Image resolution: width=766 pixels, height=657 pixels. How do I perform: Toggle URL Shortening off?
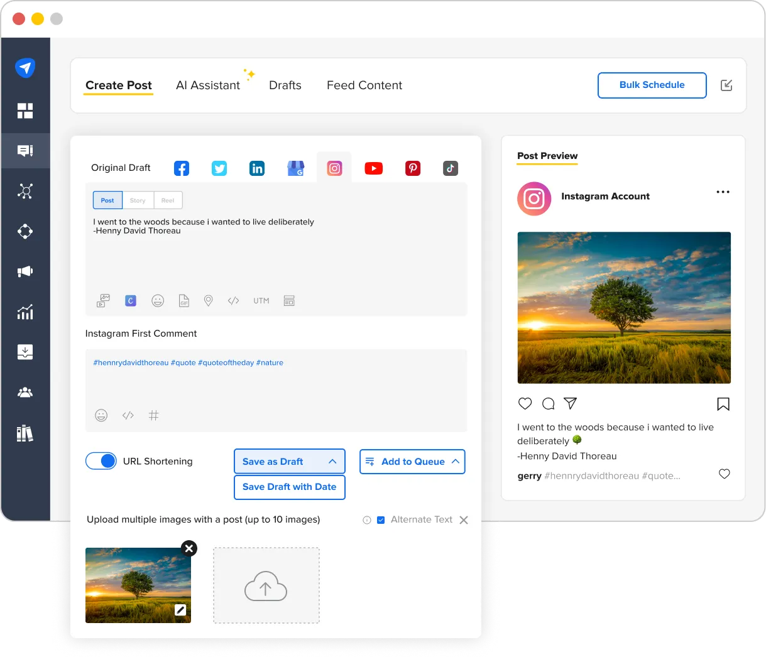[101, 461]
